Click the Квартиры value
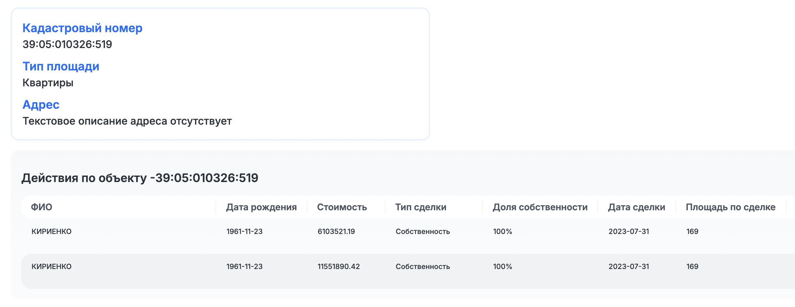Viewport: 795px width, 307px height. coord(48,83)
